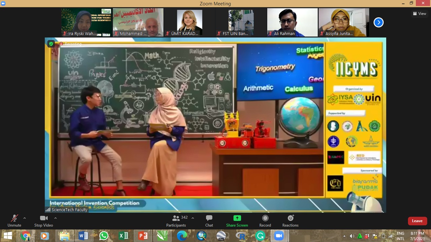Unmute the microphone

[x=14, y=220]
